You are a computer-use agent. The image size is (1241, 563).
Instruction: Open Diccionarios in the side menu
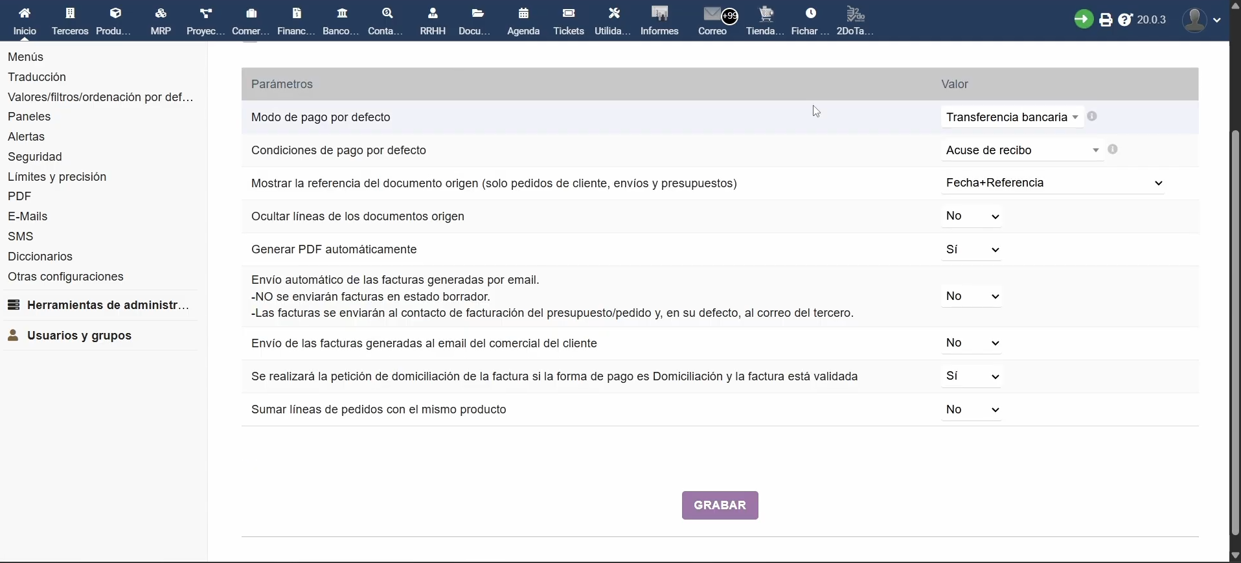[x=40, y=257]
